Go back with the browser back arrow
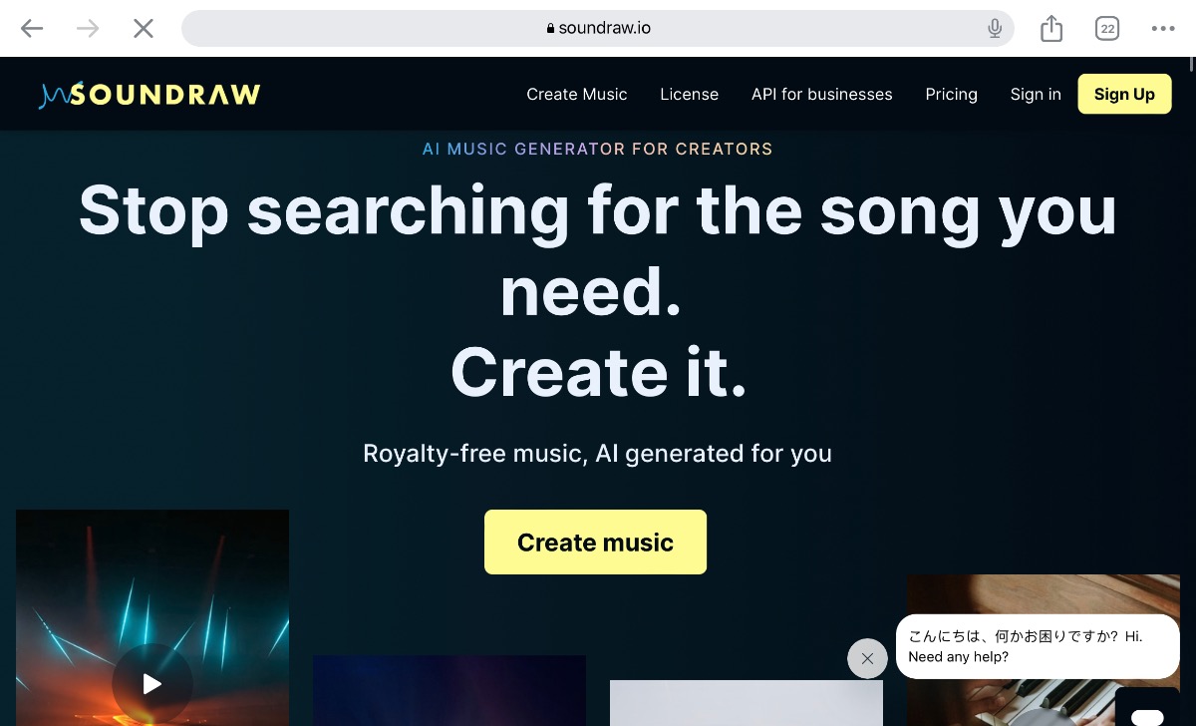The height and width of the screenshot is (726, 1196). pos(32,28)
